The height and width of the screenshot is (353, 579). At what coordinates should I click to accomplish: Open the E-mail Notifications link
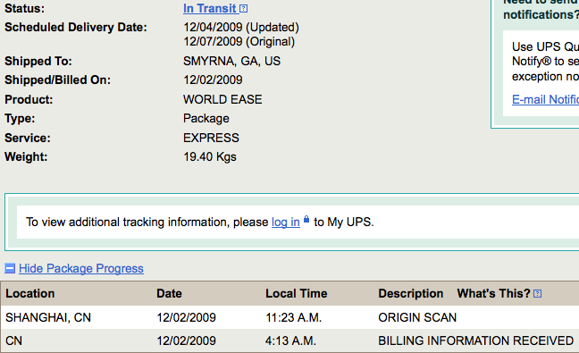click(x=545, y=99)
